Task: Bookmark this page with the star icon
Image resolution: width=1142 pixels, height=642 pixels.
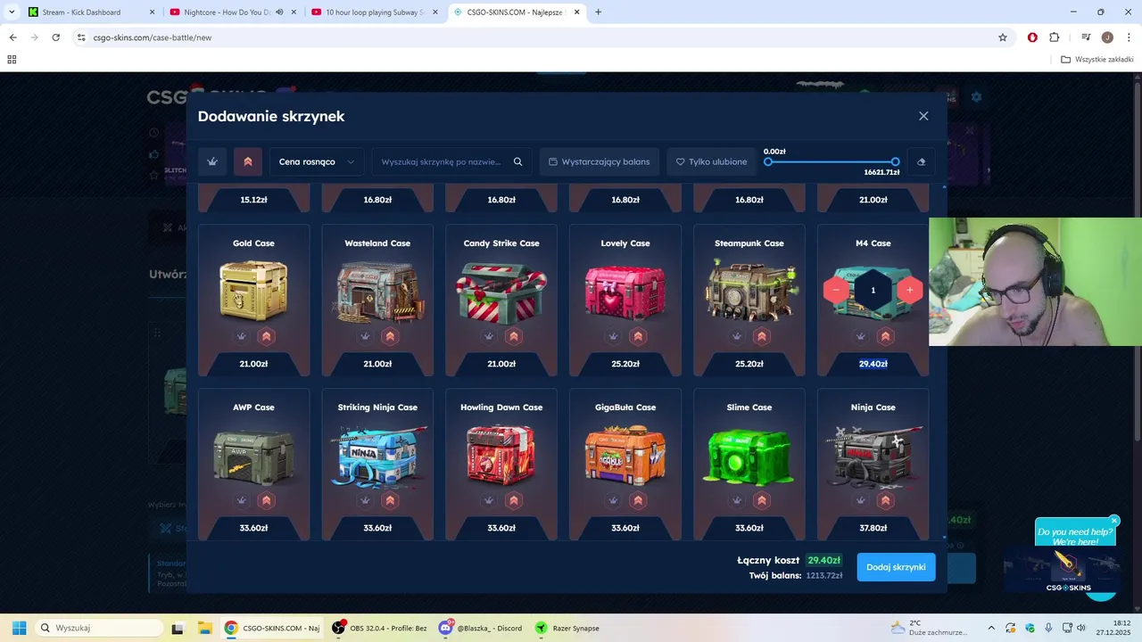Action: [x=1003, y=37]
